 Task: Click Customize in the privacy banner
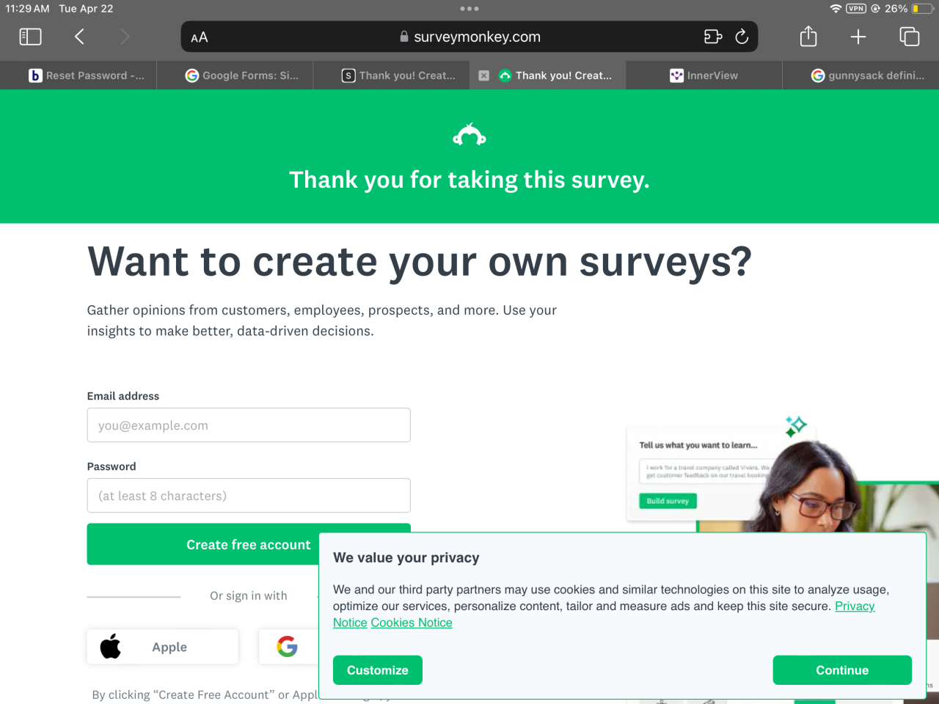pyautogui.click(x=378, y=670)
